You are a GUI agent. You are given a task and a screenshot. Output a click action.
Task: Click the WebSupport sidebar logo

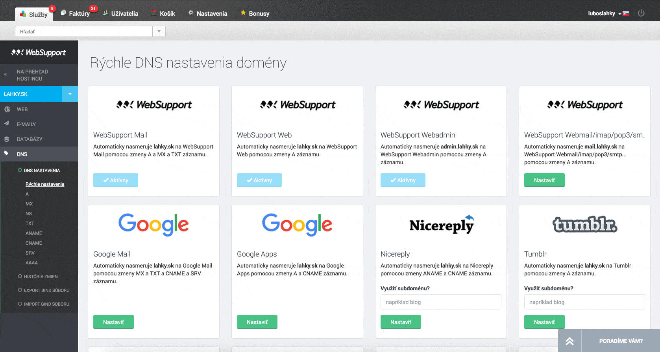39,52
